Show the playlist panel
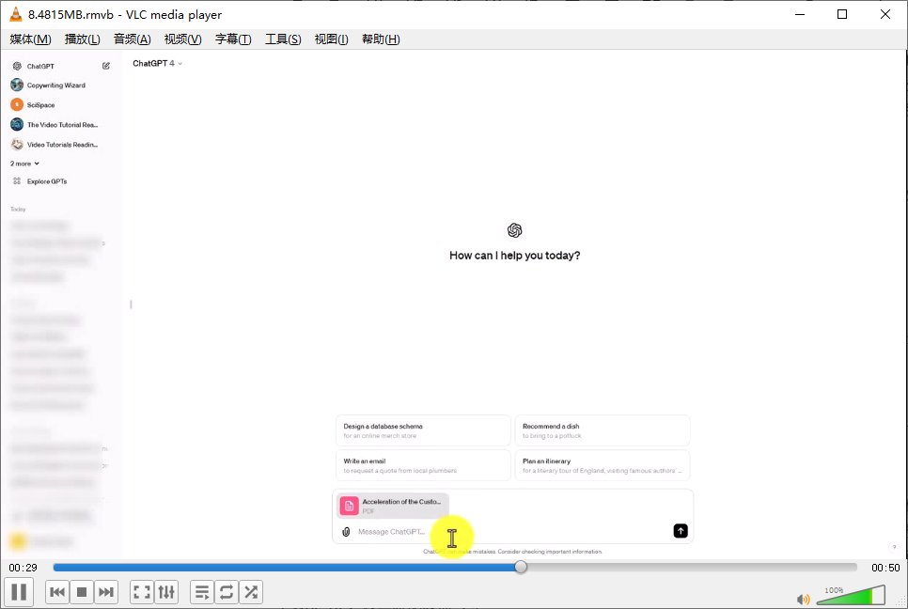The height and width of the screenshot is (609, 908). [202, 592]
